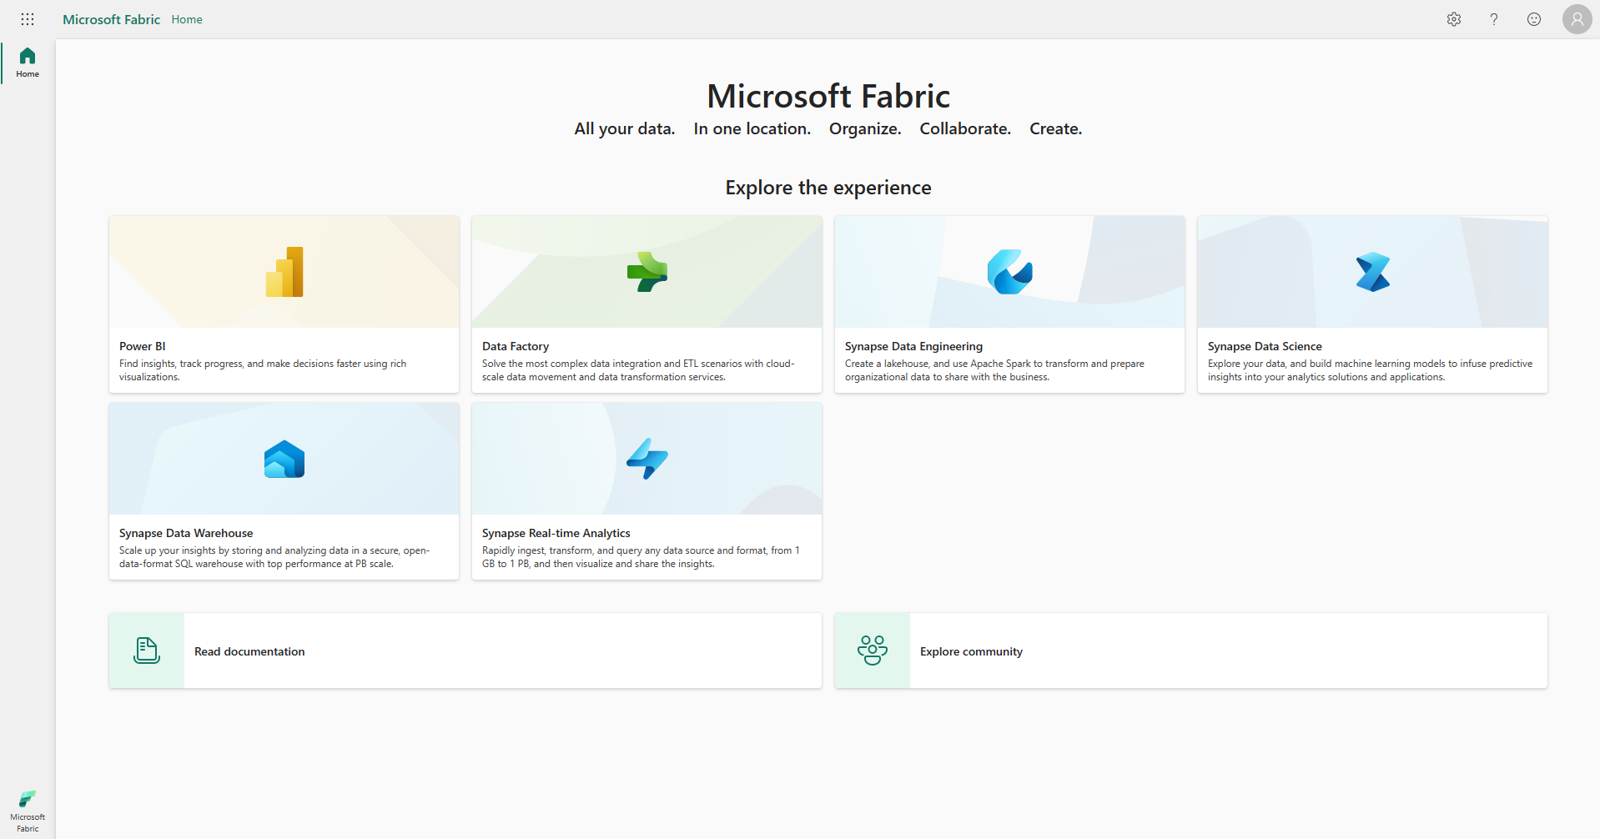This screenshot has height=839, width=1600.
Task: Click the Synapse Data Engineering logo icon
Action: click(x=1009, y=272)
